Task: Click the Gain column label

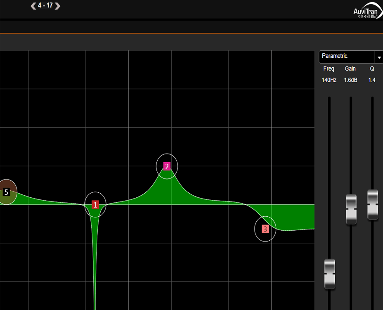Action: [350, 69]
